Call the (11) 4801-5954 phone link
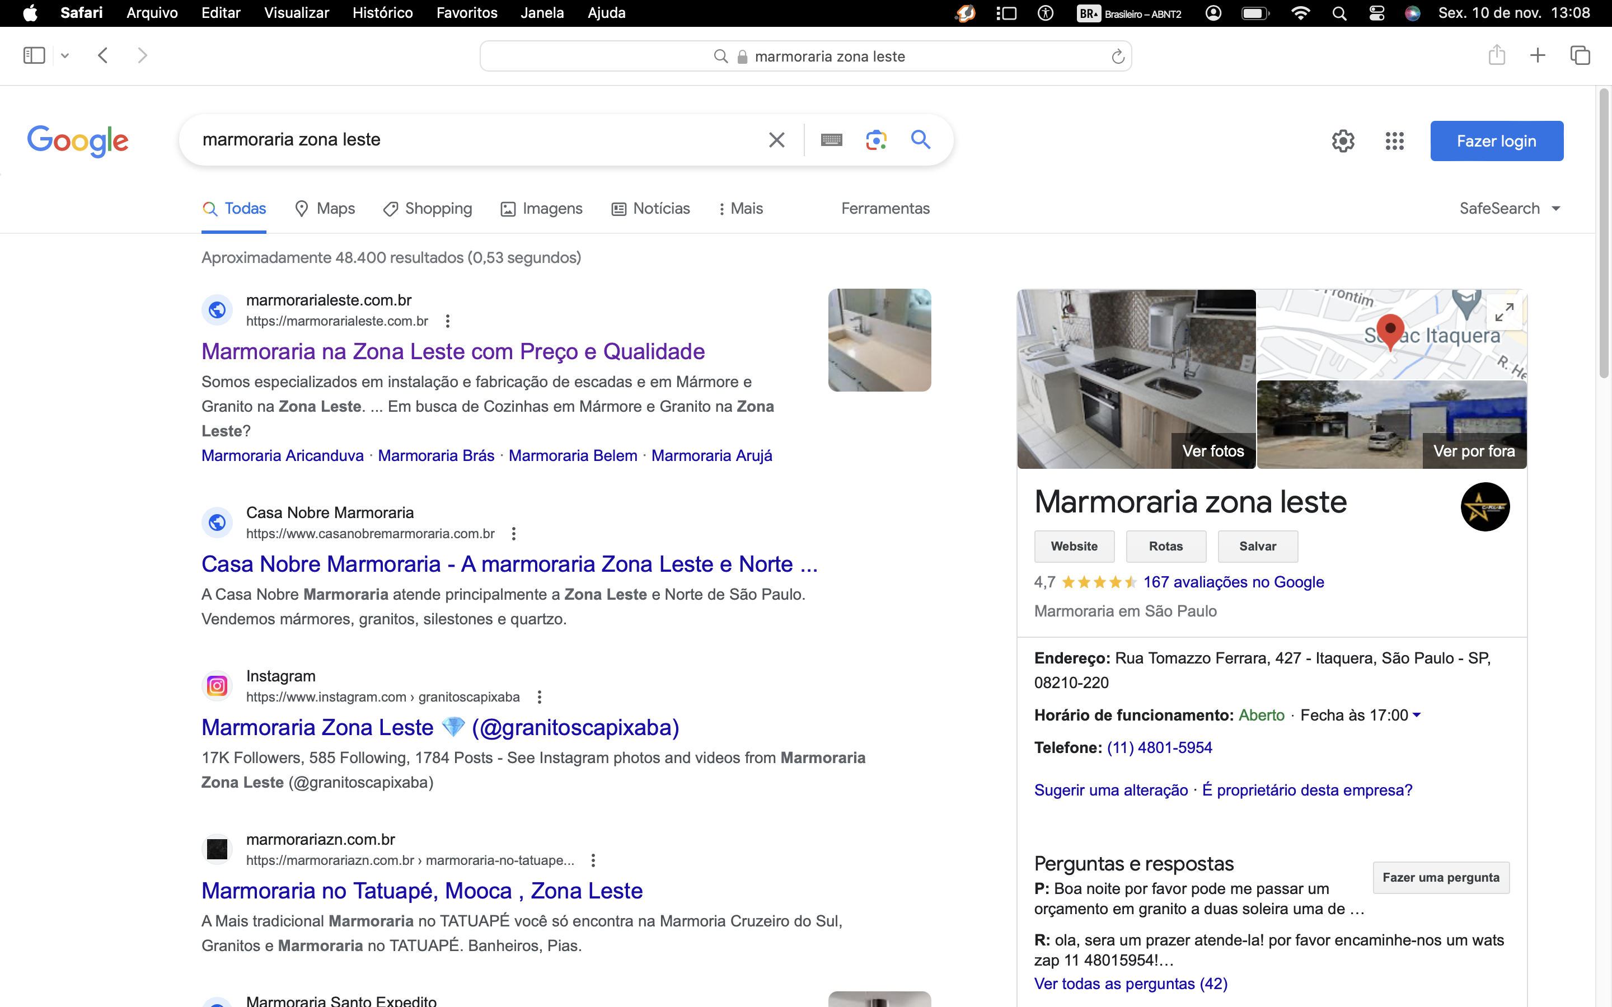Image resolution: width=1612 pixels, height=1007 pixels. [1159, 747]
